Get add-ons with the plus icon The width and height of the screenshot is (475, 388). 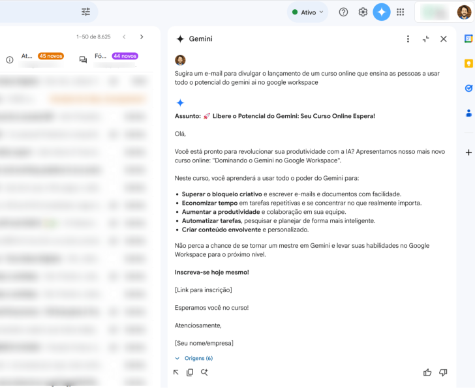click(468, 152)
